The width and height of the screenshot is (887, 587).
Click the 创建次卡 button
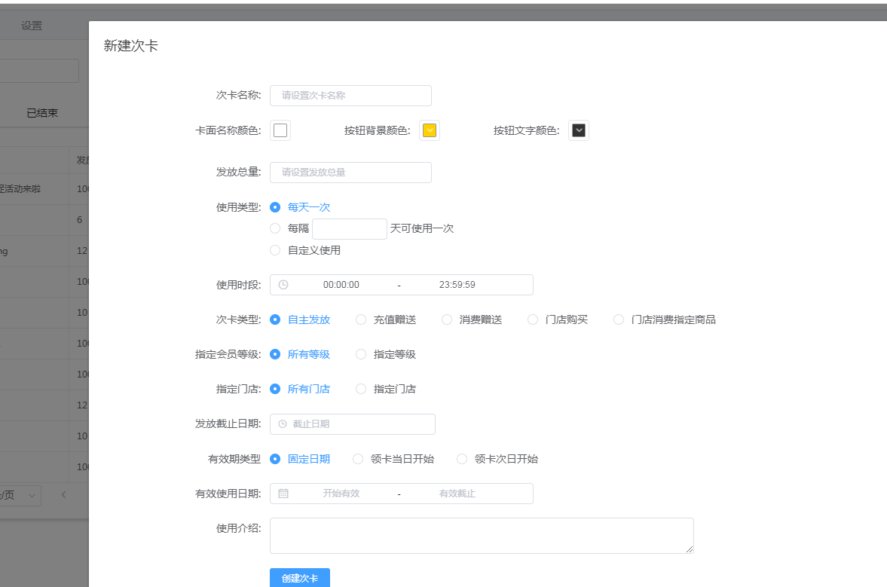pos(300,578)
